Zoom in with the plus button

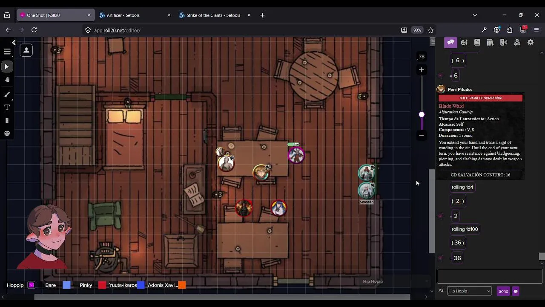pyautogui.click(x=422, y=70)
